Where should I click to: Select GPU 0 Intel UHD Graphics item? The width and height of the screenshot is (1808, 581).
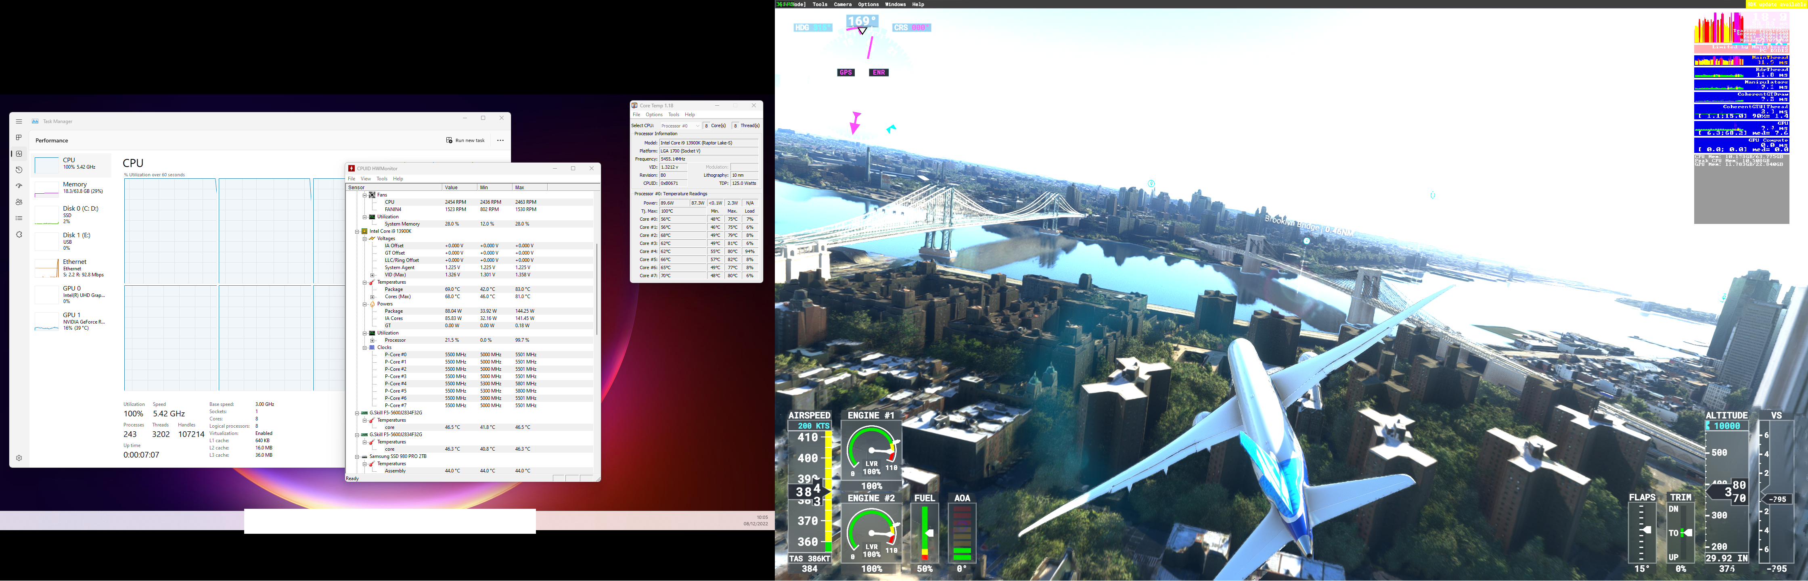pyautogui.click(x=71, y=294)
